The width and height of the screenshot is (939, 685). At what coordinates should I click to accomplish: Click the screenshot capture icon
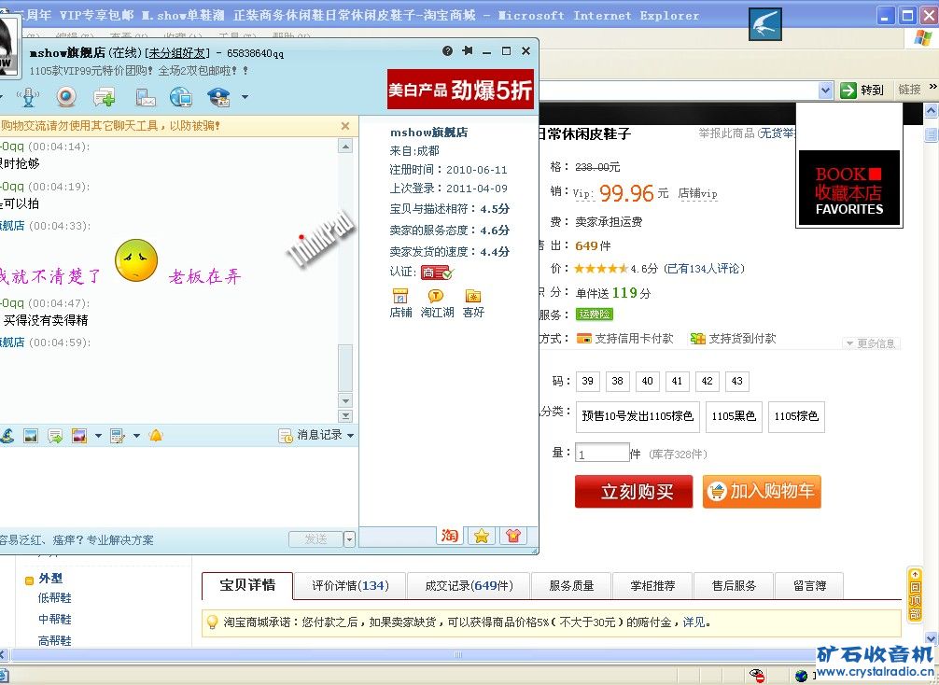(x=79, y=435)
